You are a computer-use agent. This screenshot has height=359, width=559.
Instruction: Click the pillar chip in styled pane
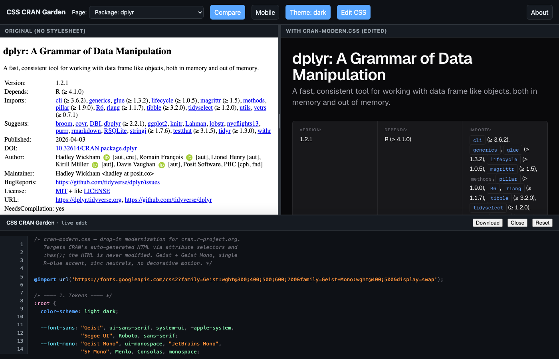pos(508,179)
